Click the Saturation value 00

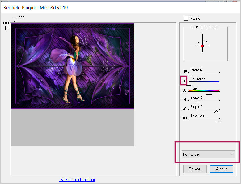(x=184, y=81)
